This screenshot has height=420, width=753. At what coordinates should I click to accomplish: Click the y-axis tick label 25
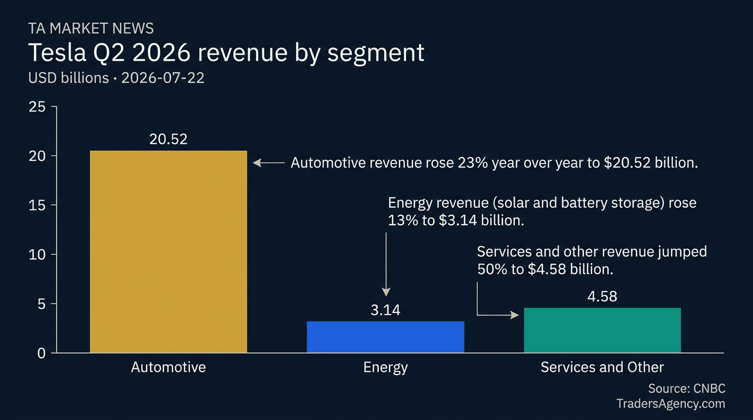point(37,107)
